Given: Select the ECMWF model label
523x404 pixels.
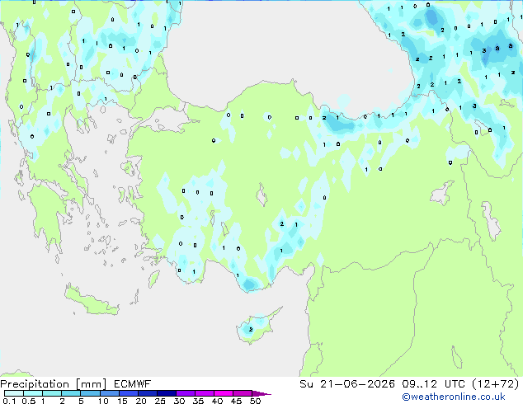Looking at the screenshot, I should click(x=133, y=384).
